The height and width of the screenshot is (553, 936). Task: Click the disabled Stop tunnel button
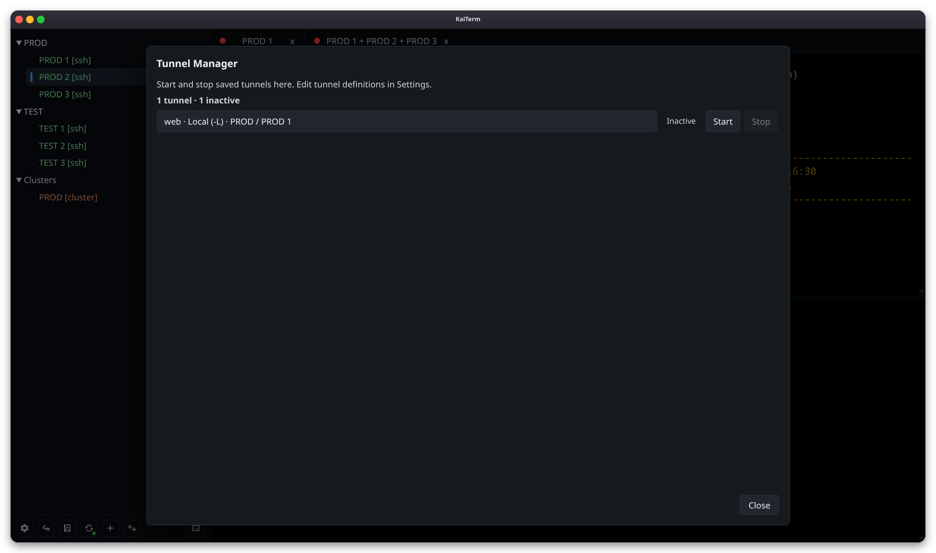[760, 121]
